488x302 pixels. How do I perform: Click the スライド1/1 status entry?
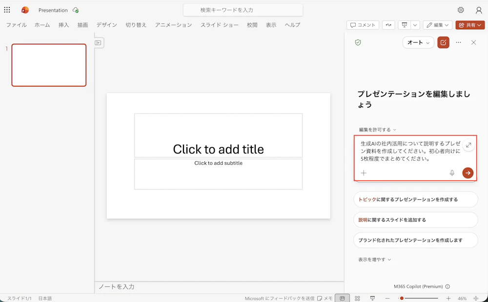click(20, 298)
